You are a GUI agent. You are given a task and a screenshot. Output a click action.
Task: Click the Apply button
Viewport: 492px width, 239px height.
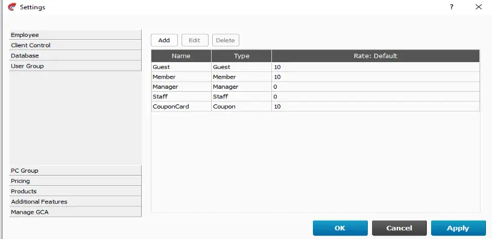pyautogui.click(x=458, y=228)
